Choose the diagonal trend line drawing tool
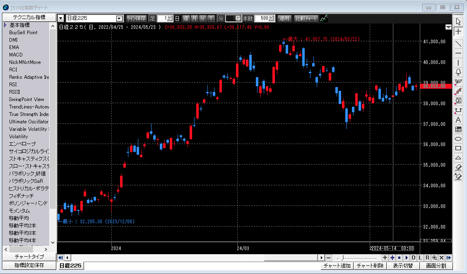Screen dimensions: 467x274 [x=458, y=44]
